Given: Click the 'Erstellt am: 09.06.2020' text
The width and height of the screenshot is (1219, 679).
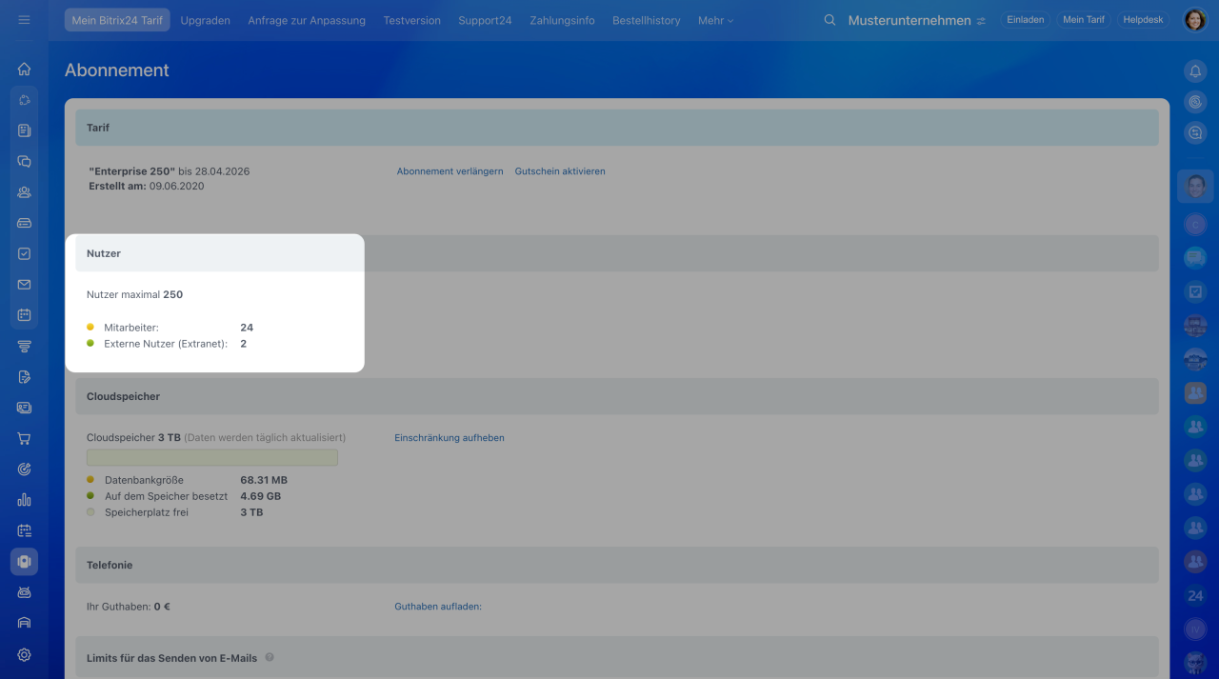Looking at the screenshot, I should click(x=147, y=186).
